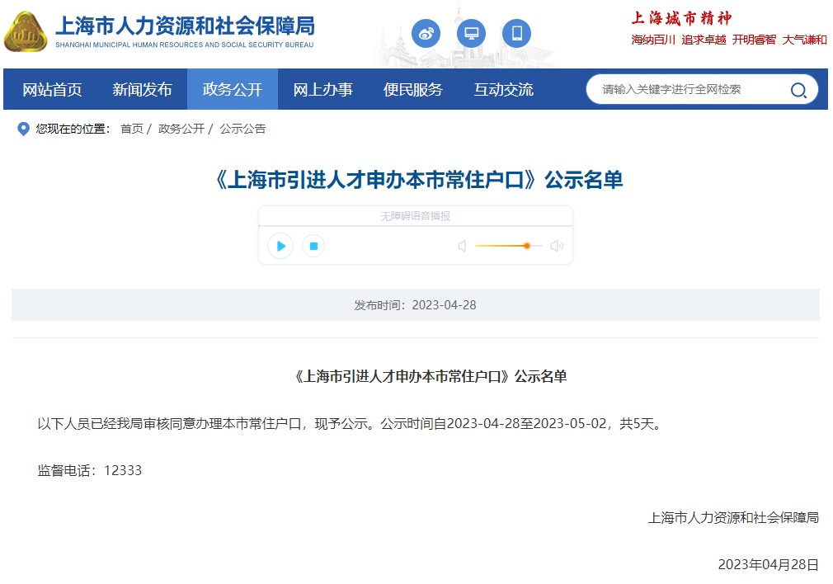Open 新闻发布 navigation tab
The width and height of the screenshot is (833, 584).
[142, 89]
